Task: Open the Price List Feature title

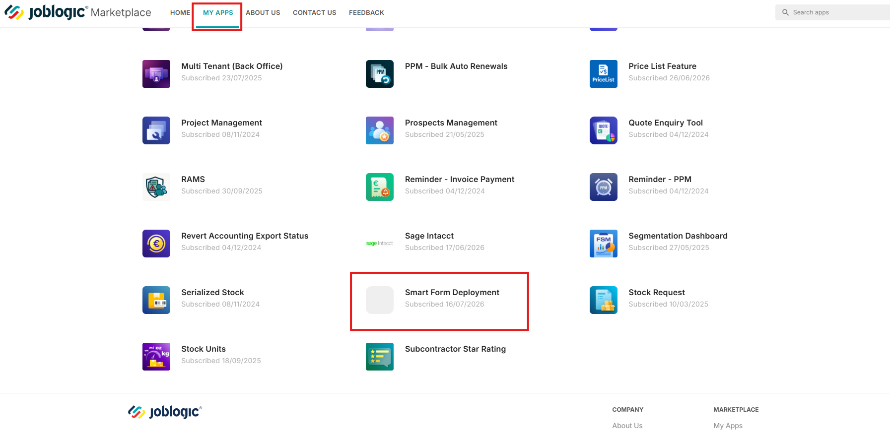Action: point(662,66)
